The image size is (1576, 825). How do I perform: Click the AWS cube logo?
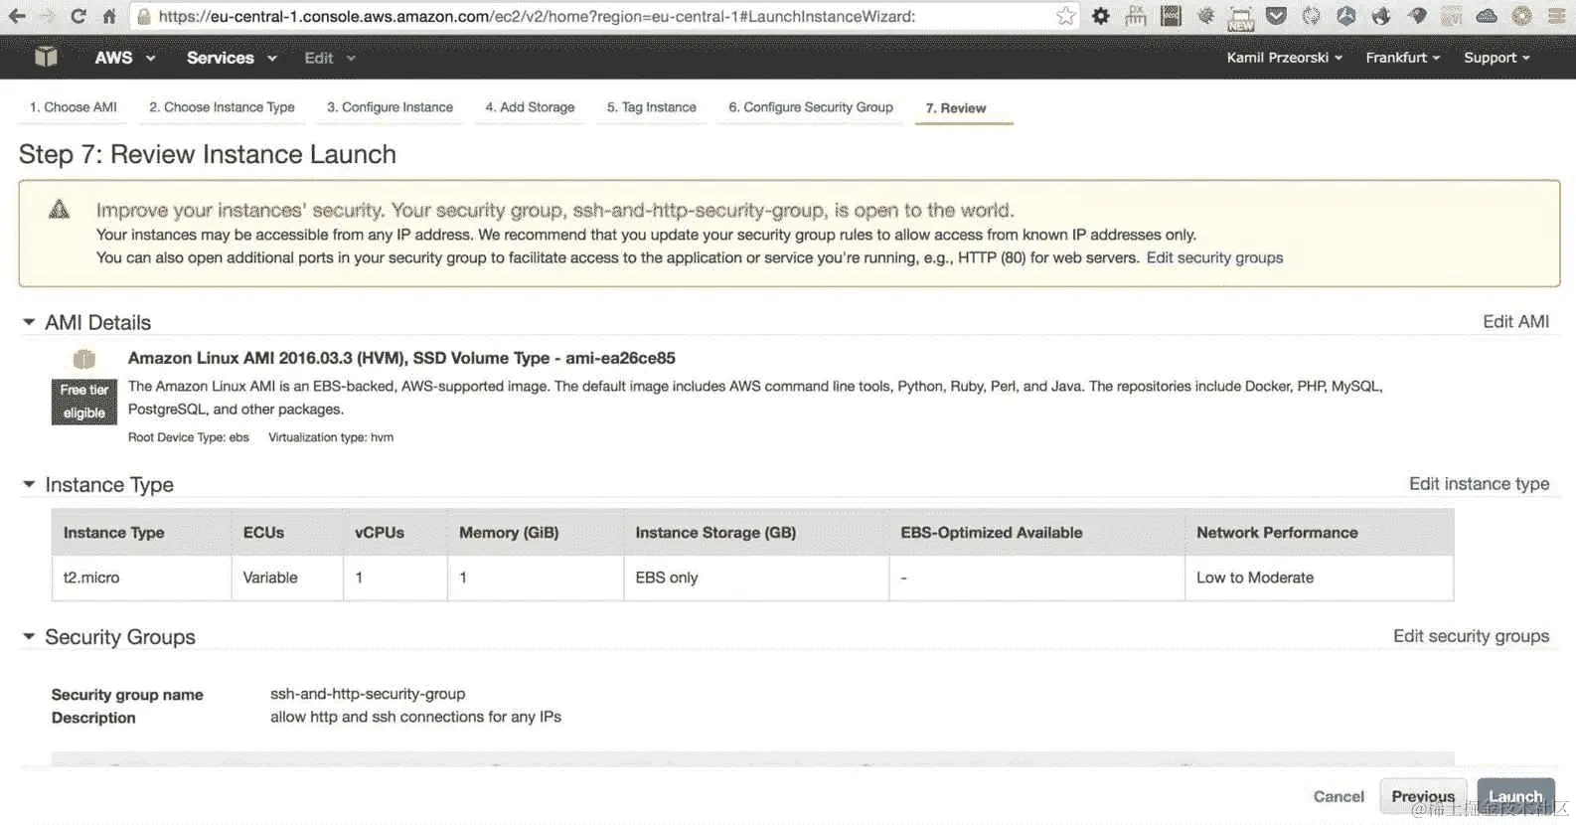pyautogui.click(x=46, y=57)
